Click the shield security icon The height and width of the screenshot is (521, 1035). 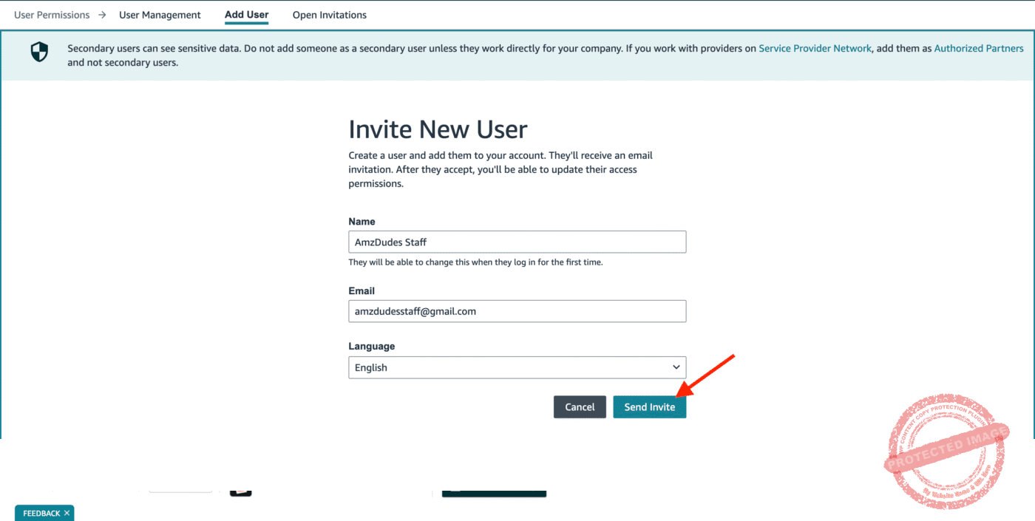pos(39,52)
